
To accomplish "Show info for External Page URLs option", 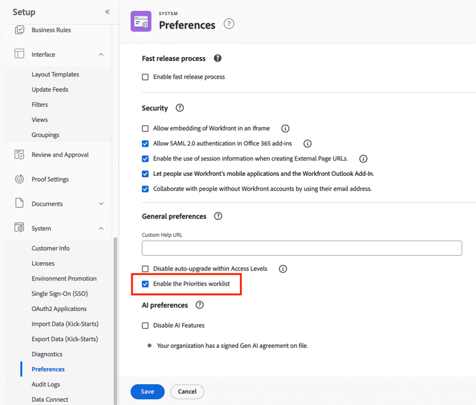I will pos(364,159).
